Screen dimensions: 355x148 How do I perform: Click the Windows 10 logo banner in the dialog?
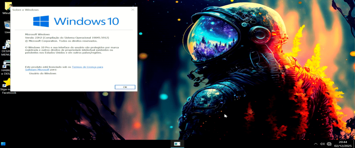point(76,21)
